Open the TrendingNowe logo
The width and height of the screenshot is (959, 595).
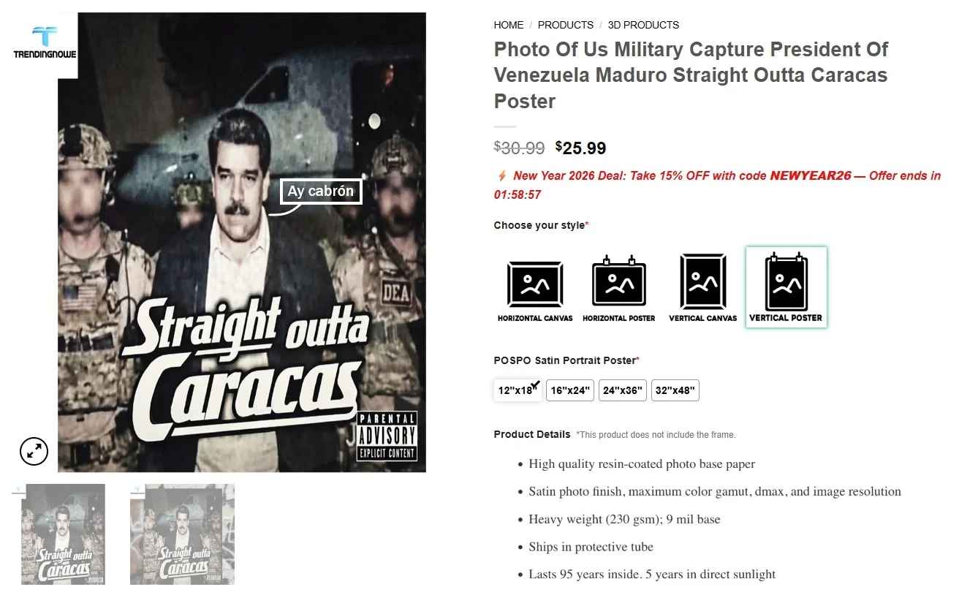click(45, 42)
